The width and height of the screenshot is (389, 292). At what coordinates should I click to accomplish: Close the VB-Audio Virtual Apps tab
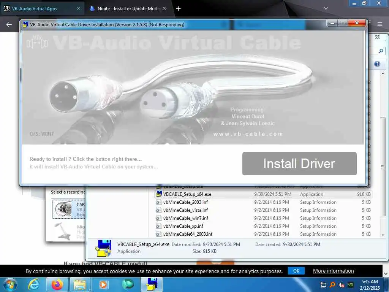point(78,8)
